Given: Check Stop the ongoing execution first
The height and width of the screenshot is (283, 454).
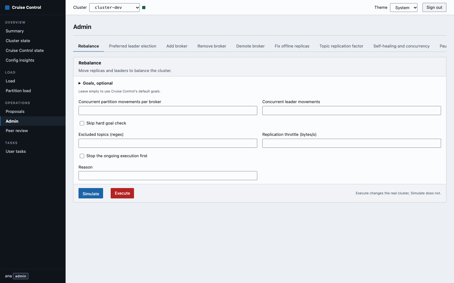Looking at the screenshot, I should click(82, 156).
